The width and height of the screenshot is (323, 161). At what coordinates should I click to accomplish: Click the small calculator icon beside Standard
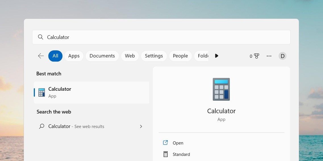point(165,154)
